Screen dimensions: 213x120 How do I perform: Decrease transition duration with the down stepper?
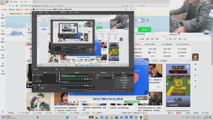click(x=113, y=78)
